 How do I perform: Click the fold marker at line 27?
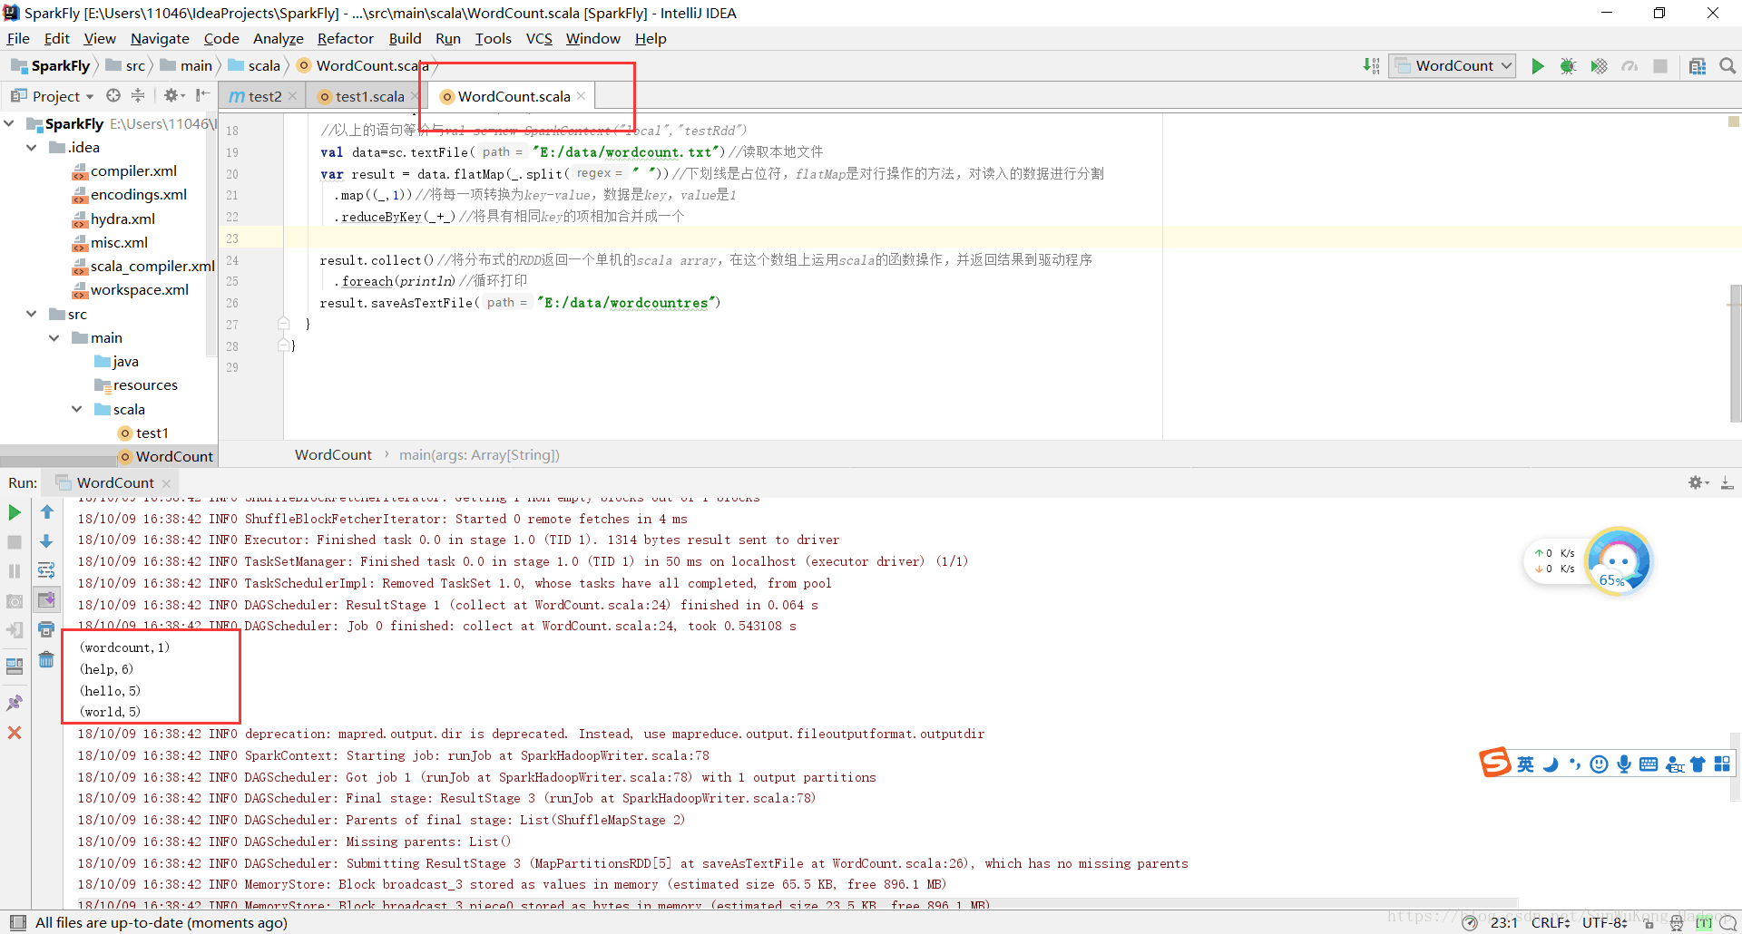(x=283, y=324)
